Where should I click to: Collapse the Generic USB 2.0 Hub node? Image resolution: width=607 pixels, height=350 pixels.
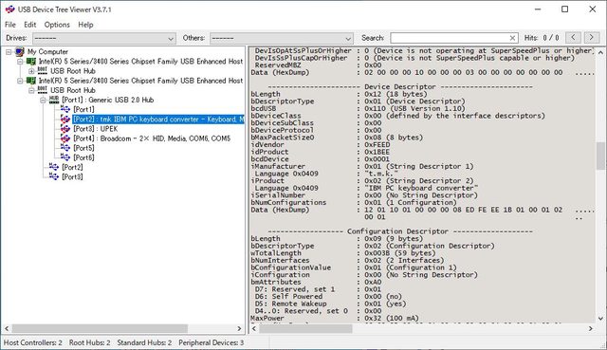43,101
